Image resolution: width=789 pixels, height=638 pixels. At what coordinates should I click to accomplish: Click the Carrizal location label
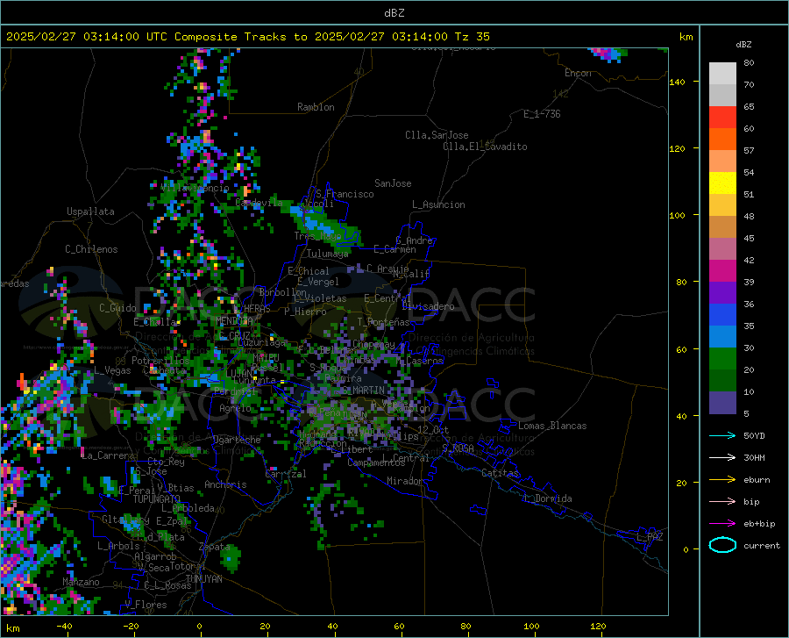click(286, 474)
